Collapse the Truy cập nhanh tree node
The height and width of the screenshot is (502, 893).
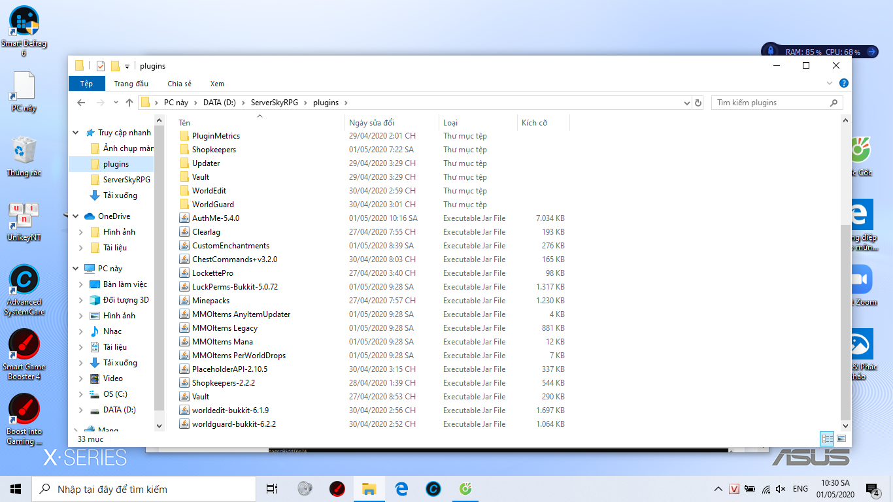[x=76, y=133]
